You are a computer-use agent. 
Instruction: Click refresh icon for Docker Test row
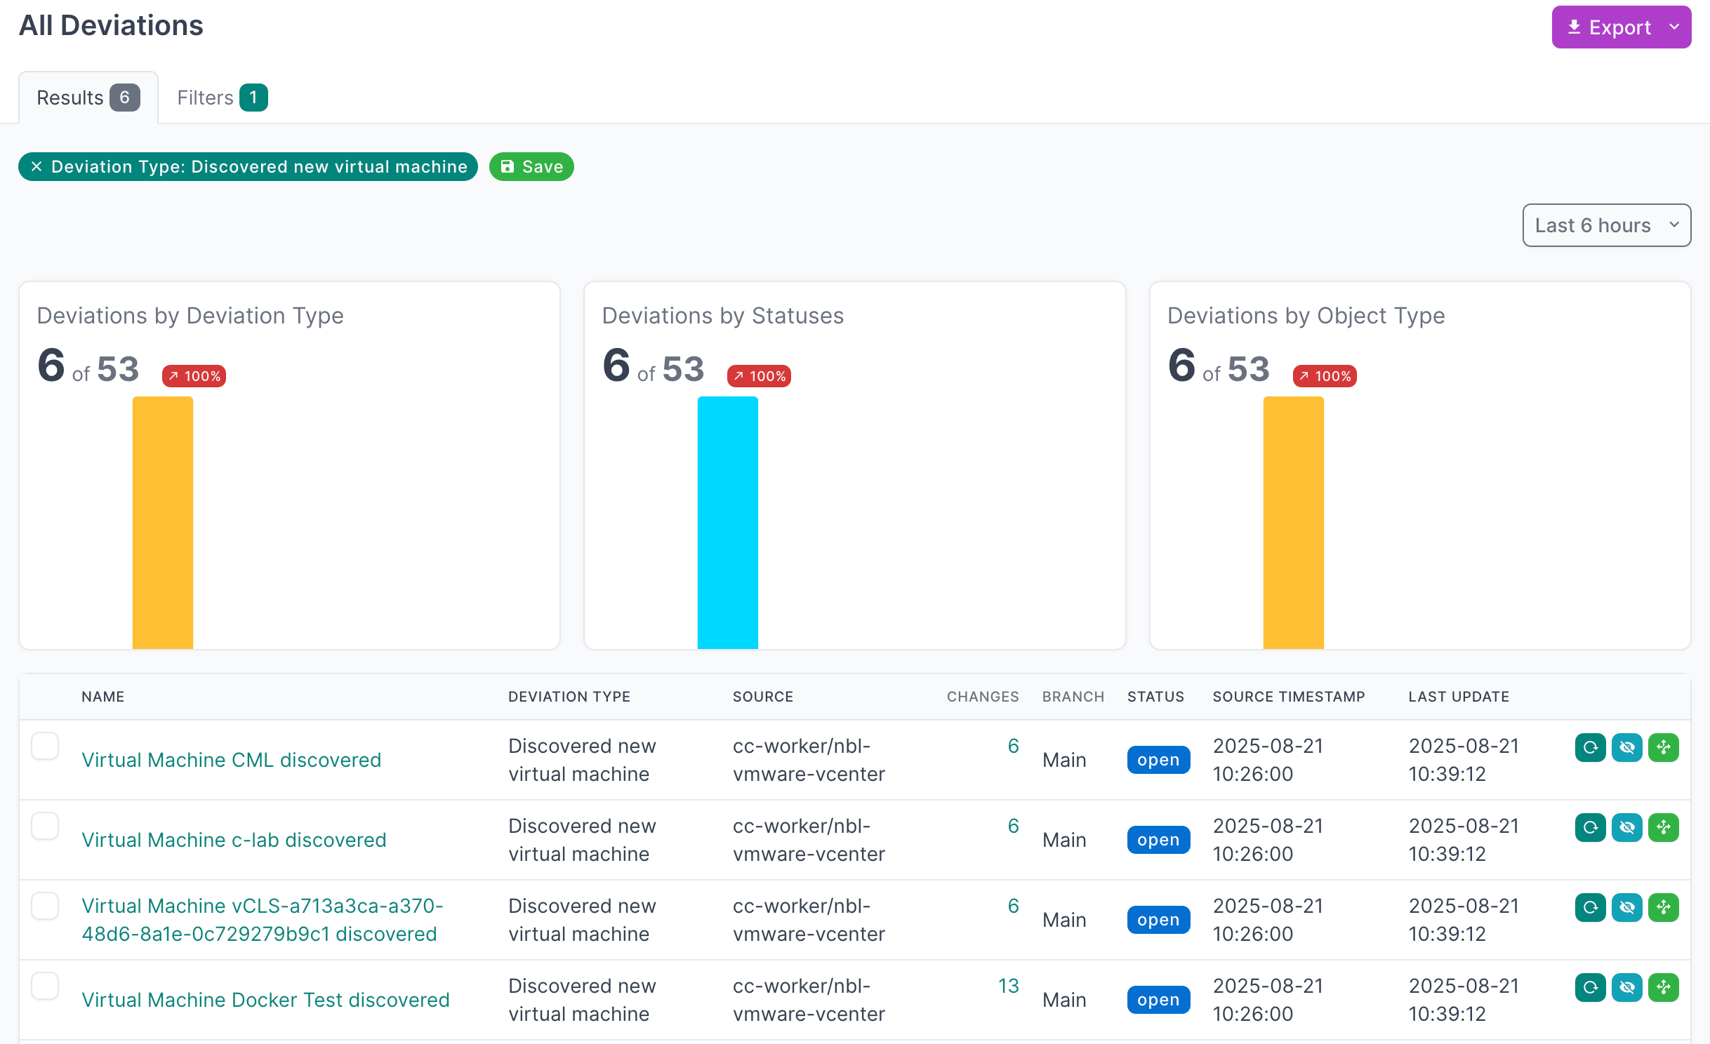click(x=1590, y=987)
